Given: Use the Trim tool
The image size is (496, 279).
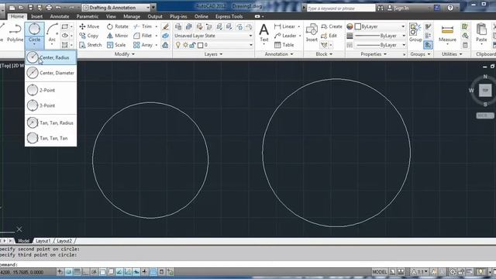Looking at the screenshot, I should point(143,26).
